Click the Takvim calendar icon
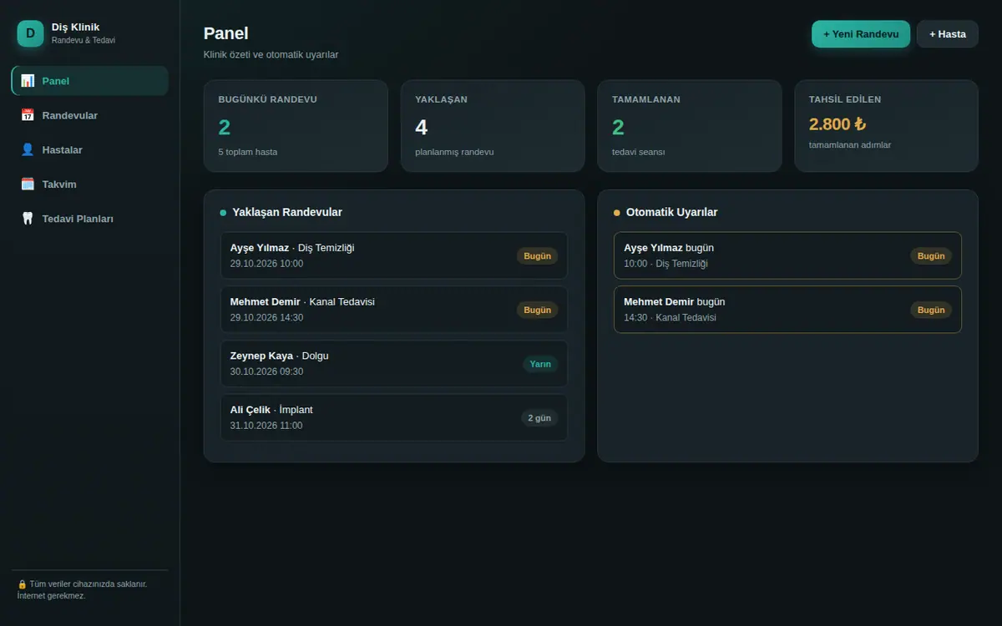The width and height of the screenshot is (1002, 626). tap(28, 184)
